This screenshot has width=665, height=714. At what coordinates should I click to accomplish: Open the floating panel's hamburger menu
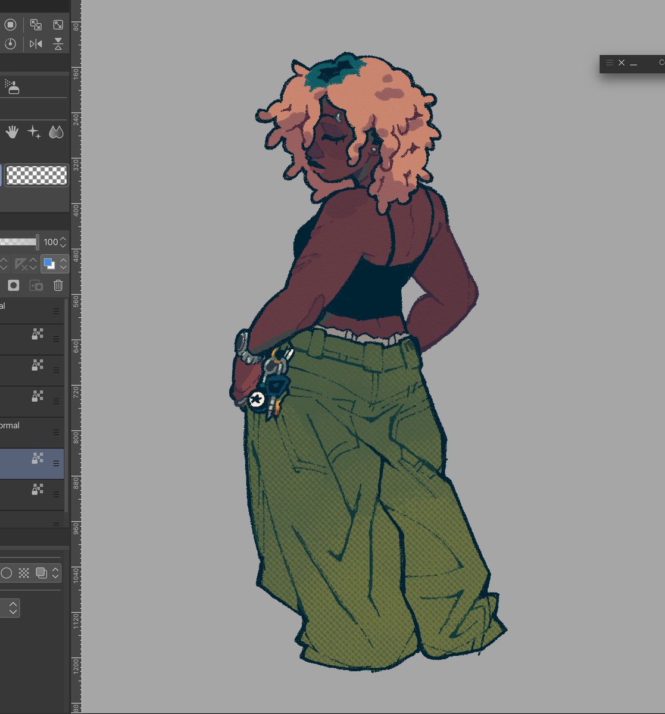coord(610,62)
